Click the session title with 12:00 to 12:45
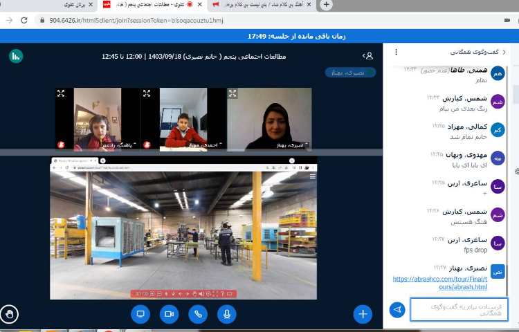Image resolution: width=519 pixels, height=332 pixels. pyautogui.click(x=194, y=56)
